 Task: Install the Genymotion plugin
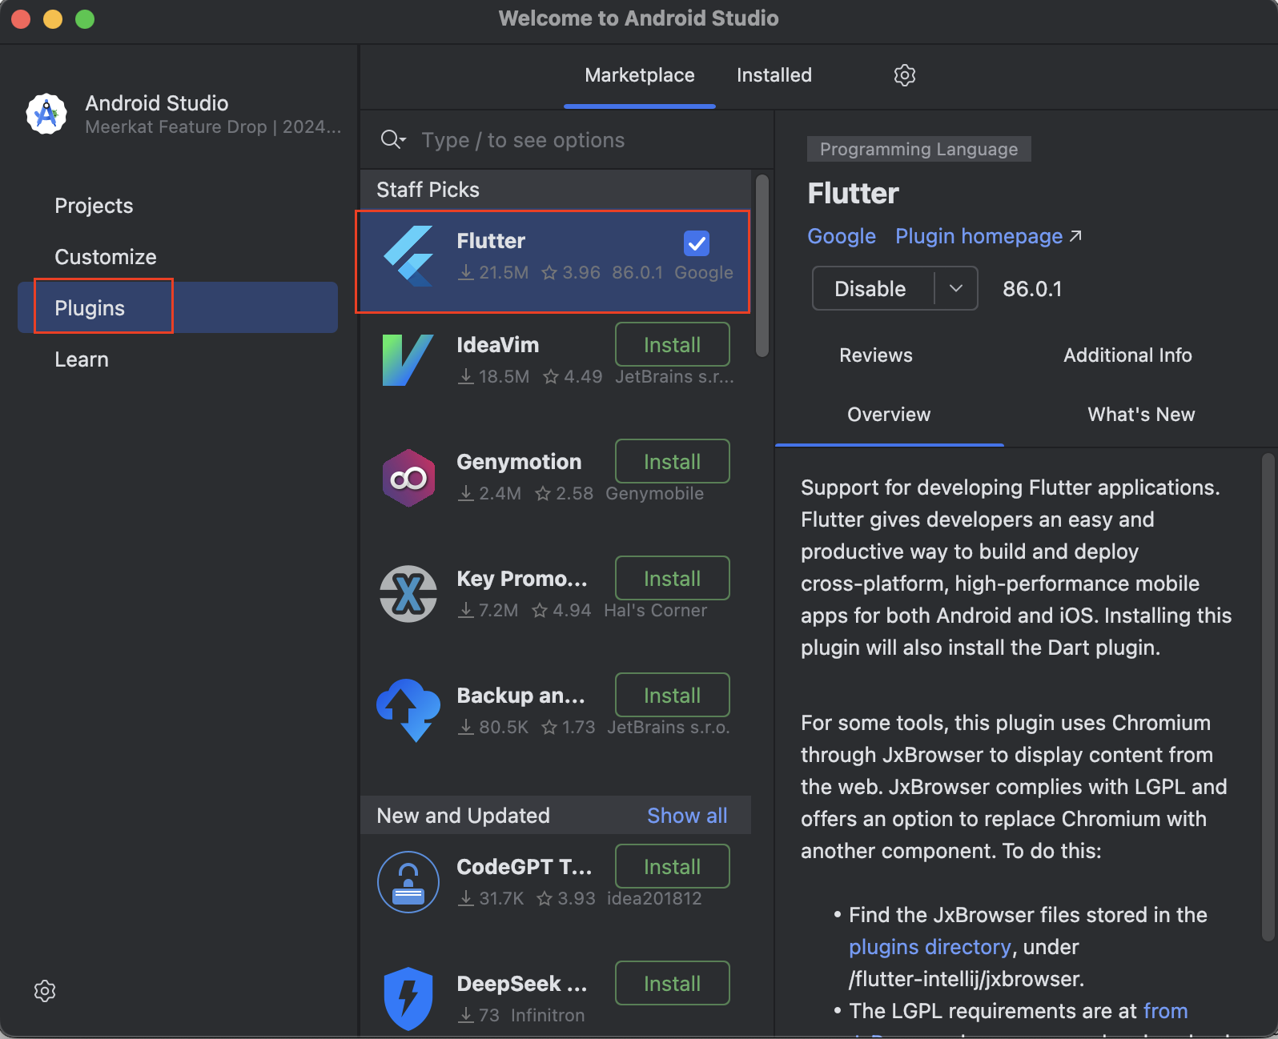(673, 461)
